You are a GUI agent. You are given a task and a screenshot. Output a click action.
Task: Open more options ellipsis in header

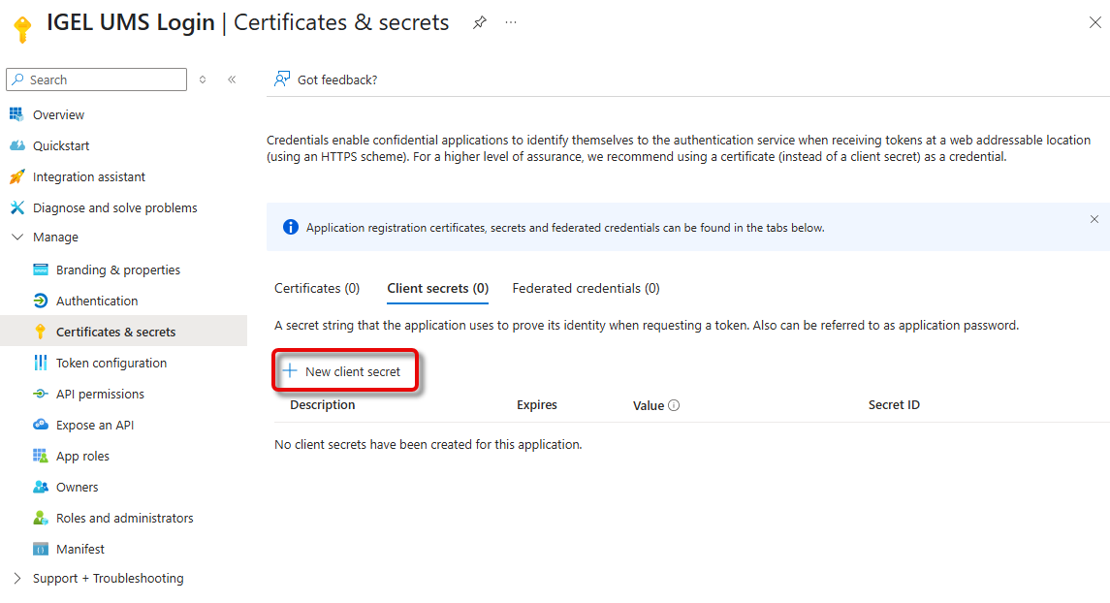pos(511,22)
